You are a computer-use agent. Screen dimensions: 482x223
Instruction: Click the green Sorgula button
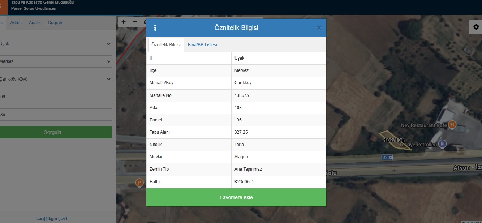pyautogui.click(x=55, y=132)
